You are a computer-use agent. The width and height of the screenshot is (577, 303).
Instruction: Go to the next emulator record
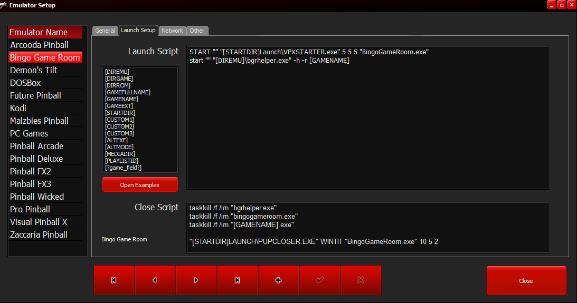[196, 280]
